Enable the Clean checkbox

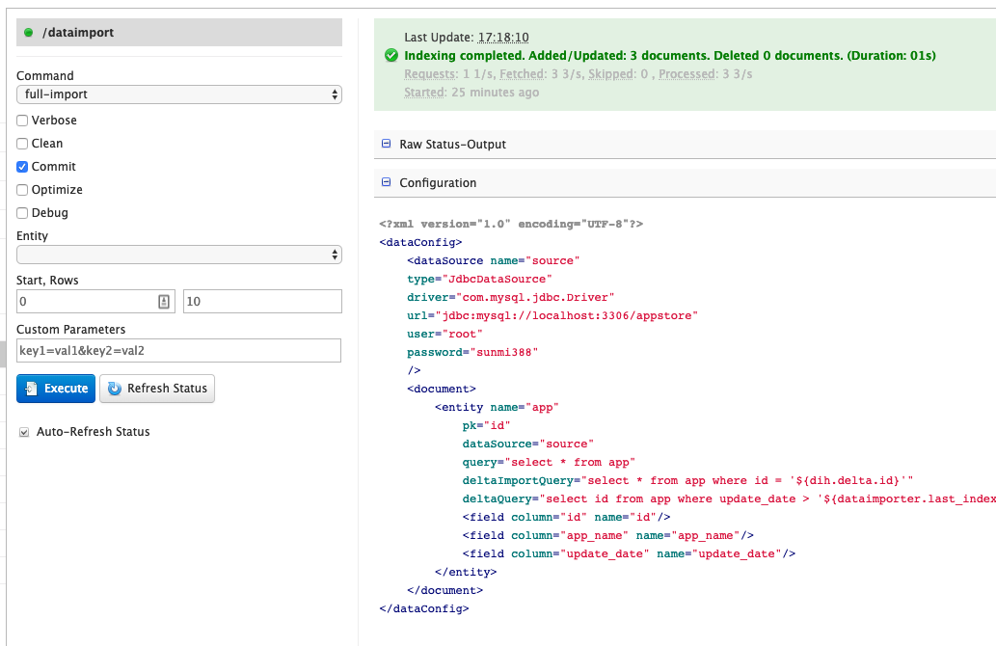coord(22,144)
